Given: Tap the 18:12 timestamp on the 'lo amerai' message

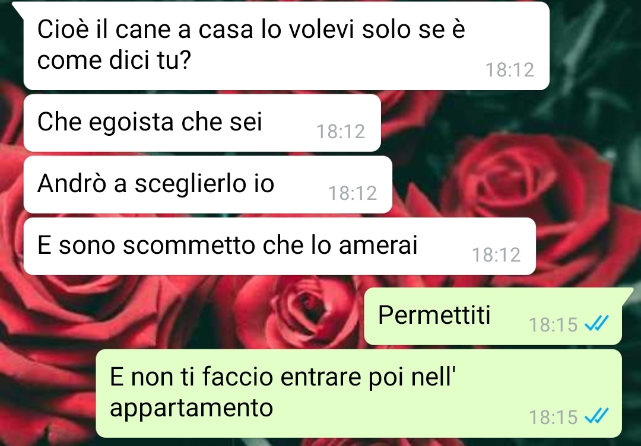Looking at the screenshot, I should tap(496, 255).
